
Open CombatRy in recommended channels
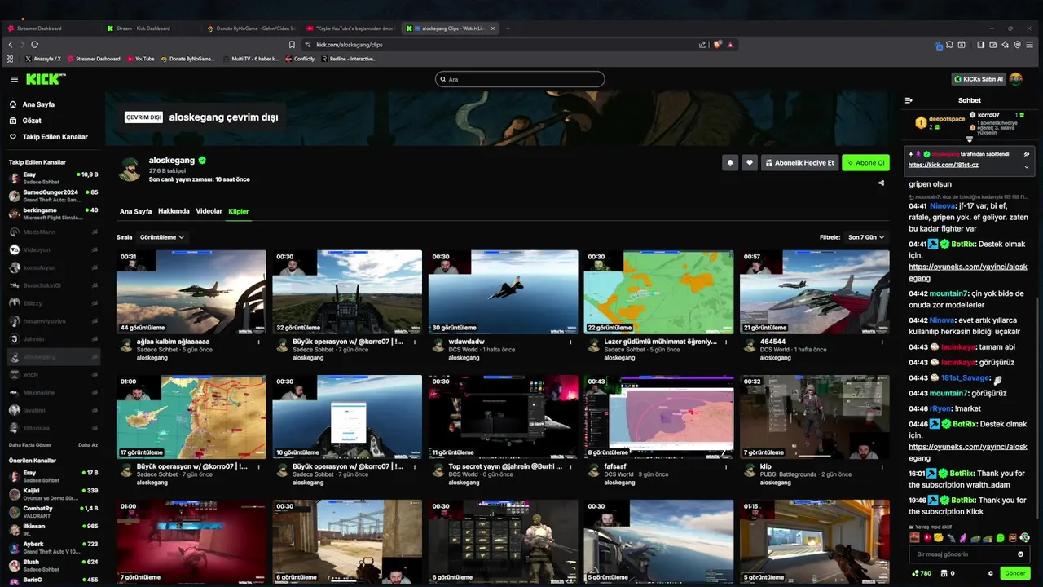coord(54,512)
